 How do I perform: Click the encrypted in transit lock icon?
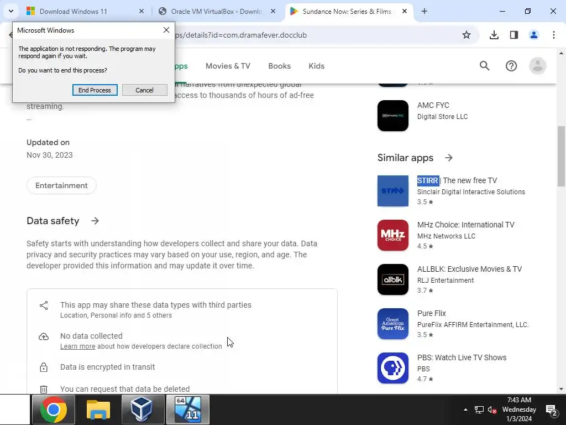44,367
